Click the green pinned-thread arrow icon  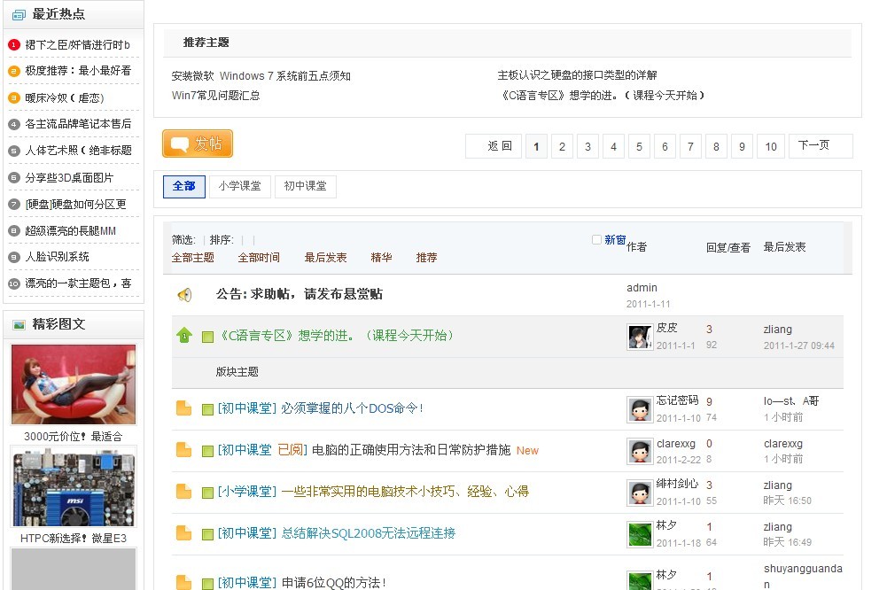(x=184, y=336)
